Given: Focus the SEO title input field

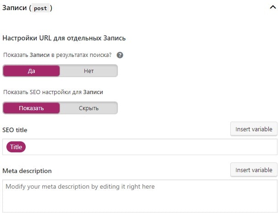Looking at the screenshot, I should [x=140, y=147].
